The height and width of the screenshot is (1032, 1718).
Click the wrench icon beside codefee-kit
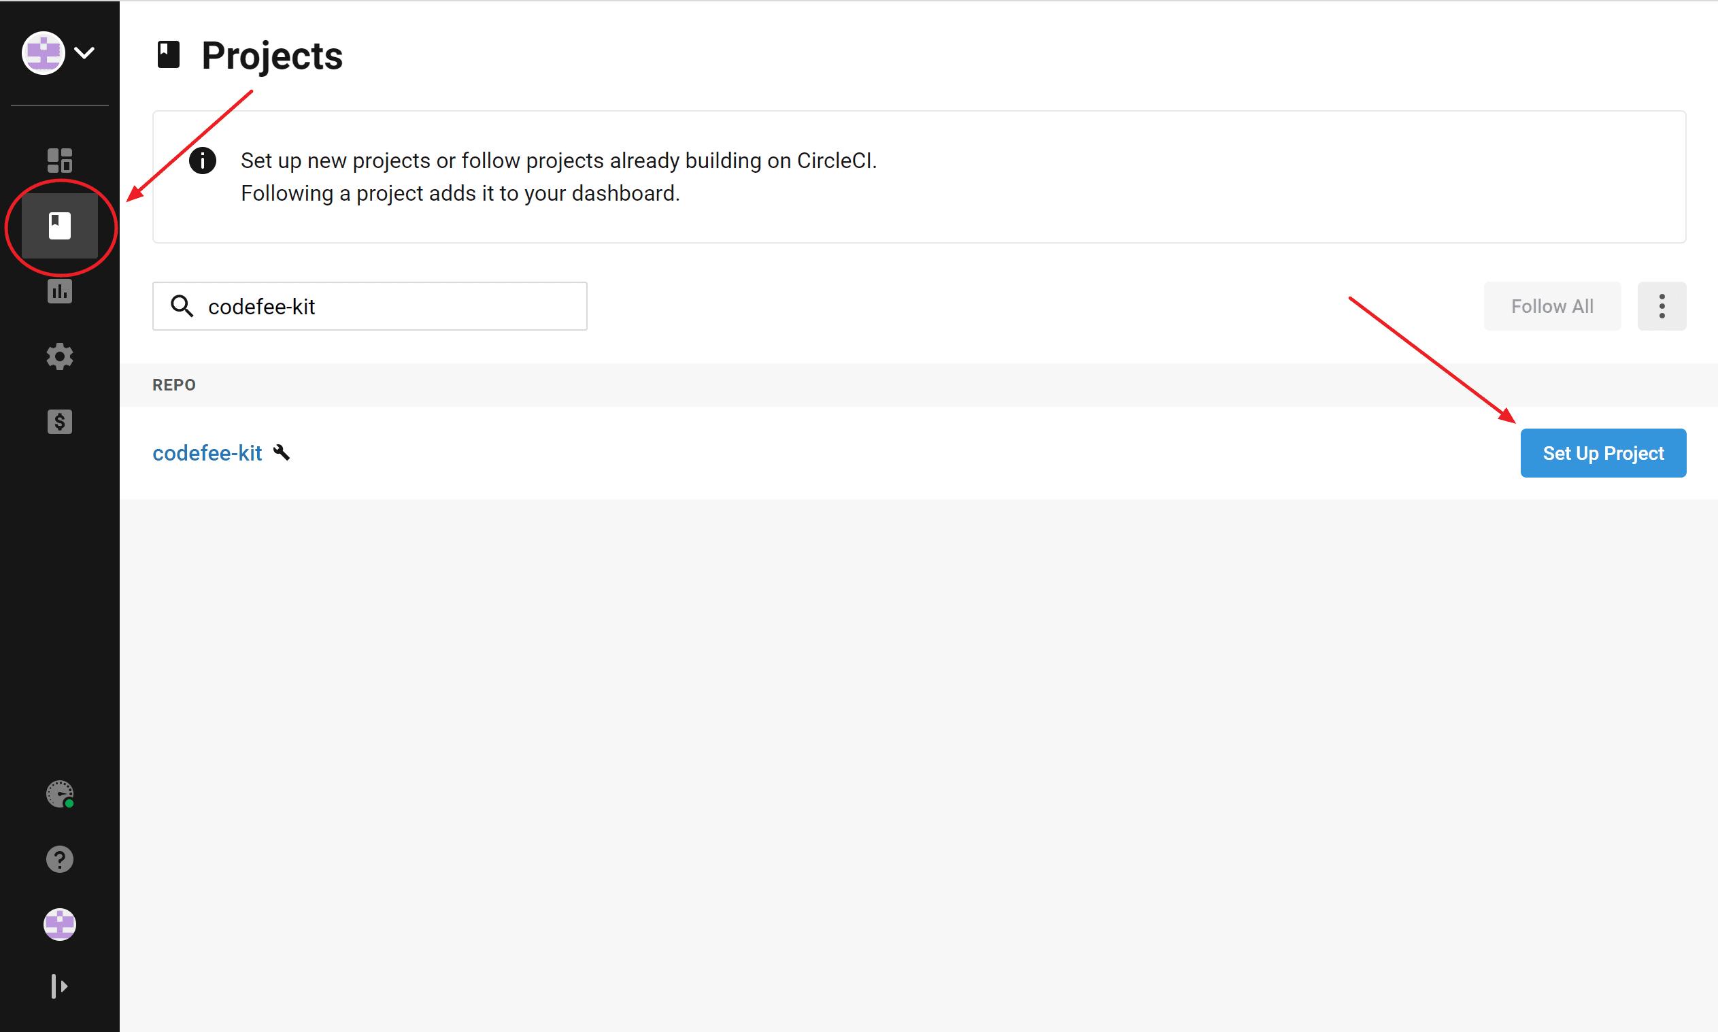pyautogui.click(x=282, y=452)
